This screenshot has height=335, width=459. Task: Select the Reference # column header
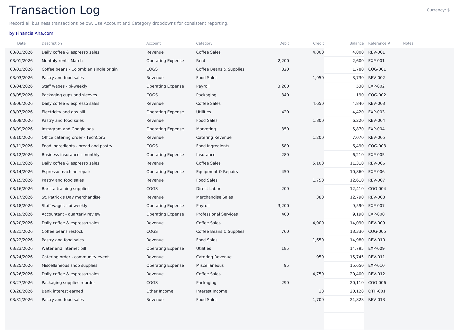coord(379,43)
